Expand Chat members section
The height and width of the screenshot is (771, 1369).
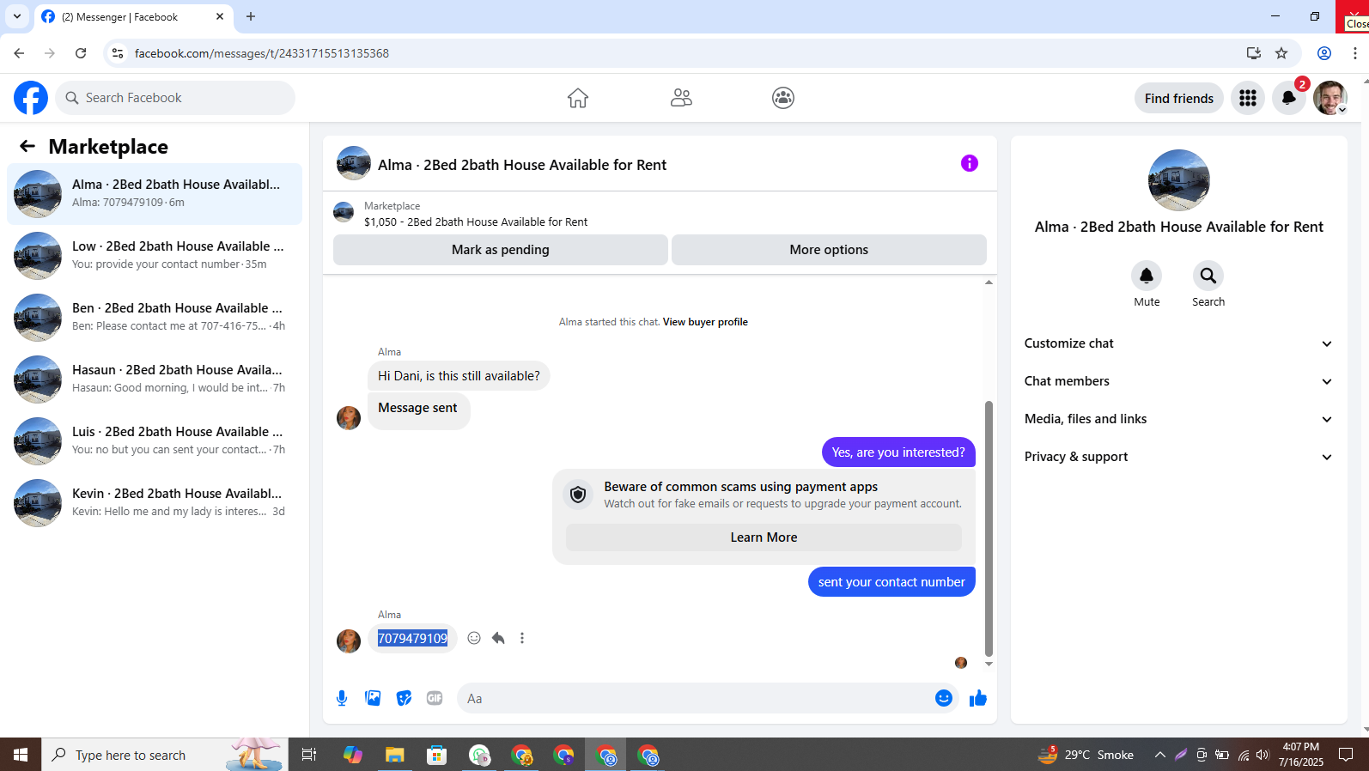(x=1178, y=381)
